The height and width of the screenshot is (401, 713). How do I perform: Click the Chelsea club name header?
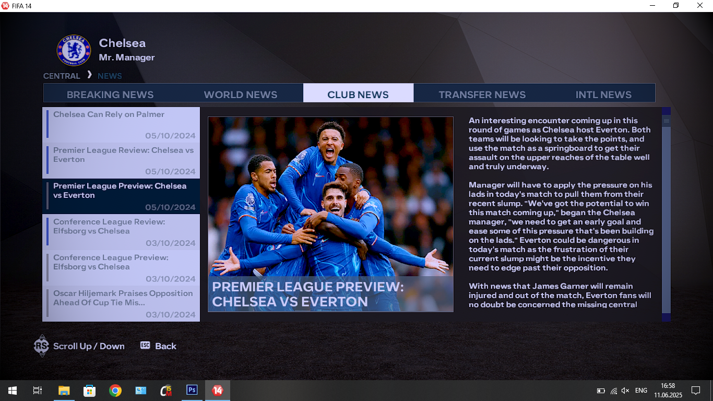coord(122,43)
